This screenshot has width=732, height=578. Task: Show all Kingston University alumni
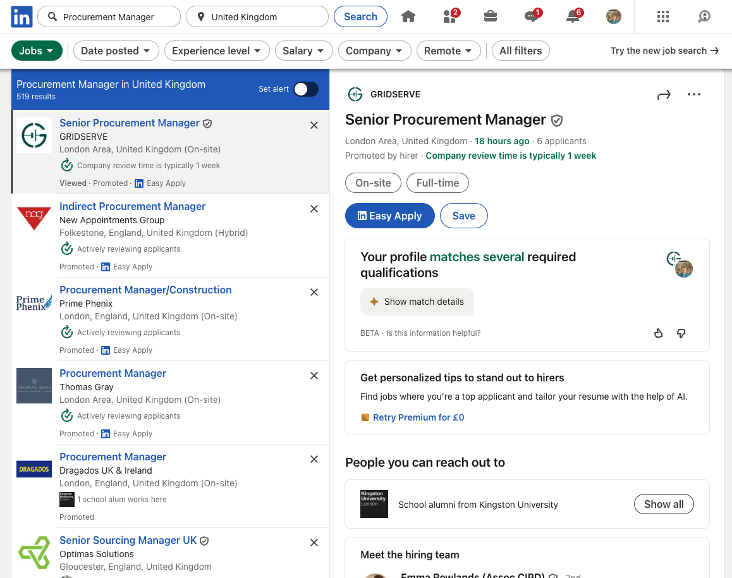pos(663,504)
